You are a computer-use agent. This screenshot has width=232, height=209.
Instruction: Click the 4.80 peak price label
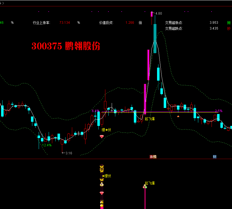(x=159, y=14)
